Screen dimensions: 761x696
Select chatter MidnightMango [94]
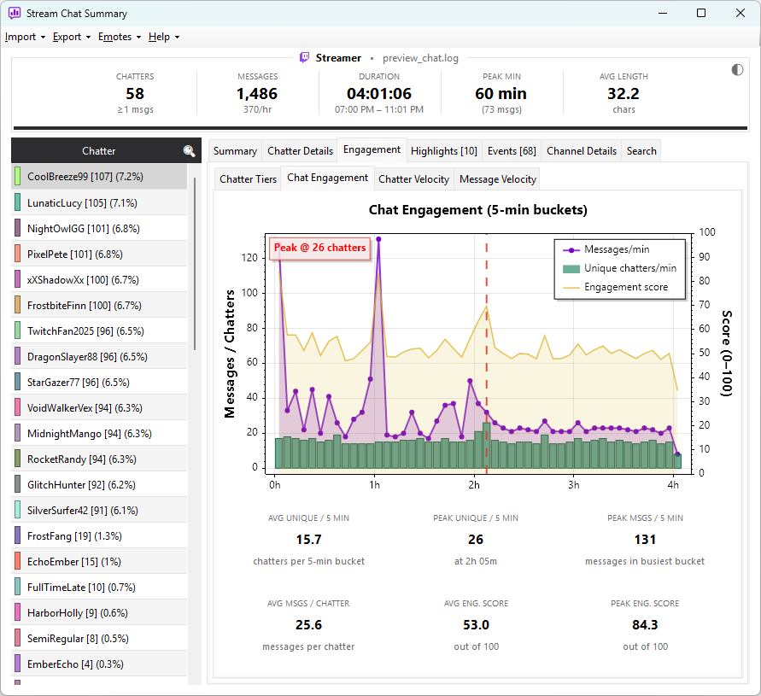click(x=99, y=434)
